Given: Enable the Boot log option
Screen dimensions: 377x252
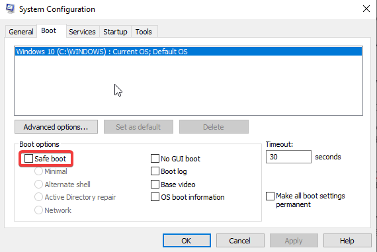Looking at the screenshot, I should (155, 171).
